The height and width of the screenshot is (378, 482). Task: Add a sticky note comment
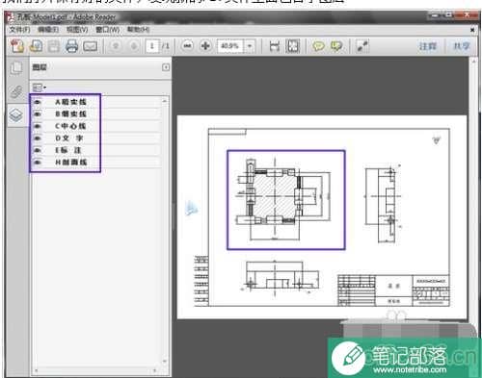318,46
